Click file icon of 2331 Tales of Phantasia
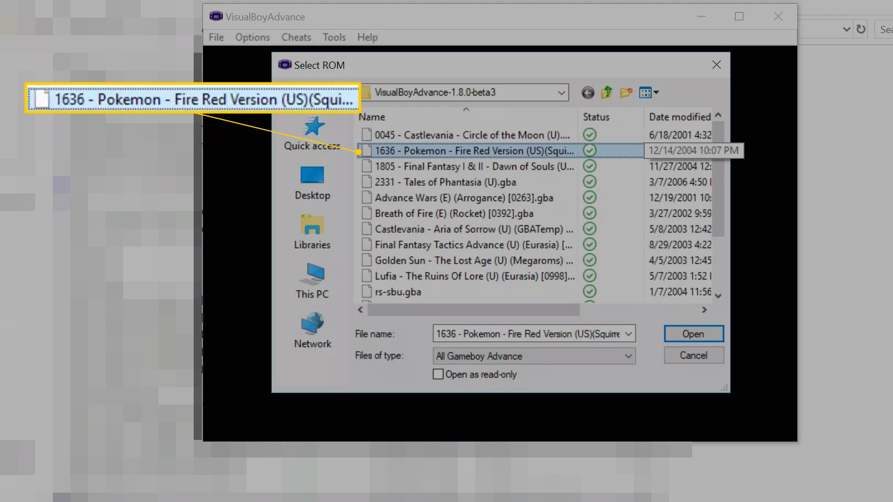 point(366,182)
